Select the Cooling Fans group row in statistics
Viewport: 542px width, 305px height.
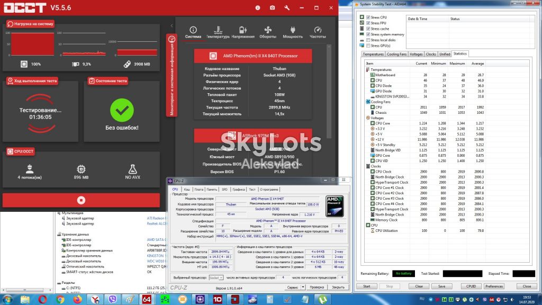(x=380, y=102)
